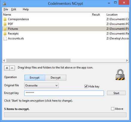This screenshot has width=131, height=122.
Task: Switch the operation to Decrypt
Action: tap(55, 77)
